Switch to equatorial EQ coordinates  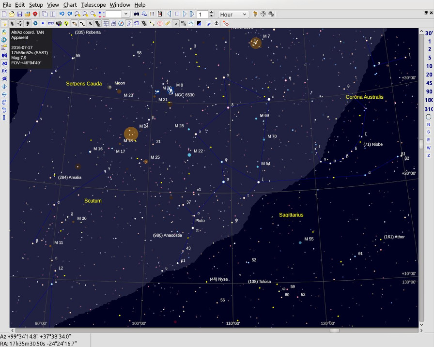pos(4,55)
